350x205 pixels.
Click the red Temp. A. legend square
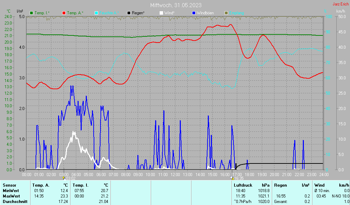pos(64,13)
